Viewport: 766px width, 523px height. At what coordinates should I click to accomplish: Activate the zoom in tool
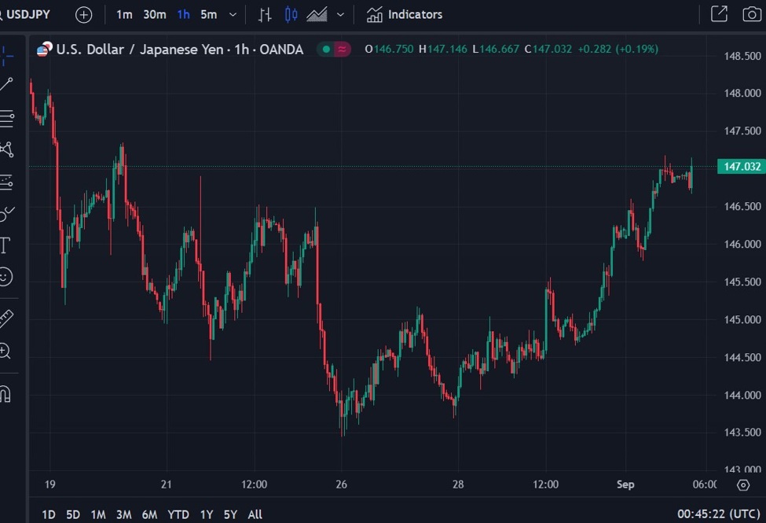pos(5,352)
